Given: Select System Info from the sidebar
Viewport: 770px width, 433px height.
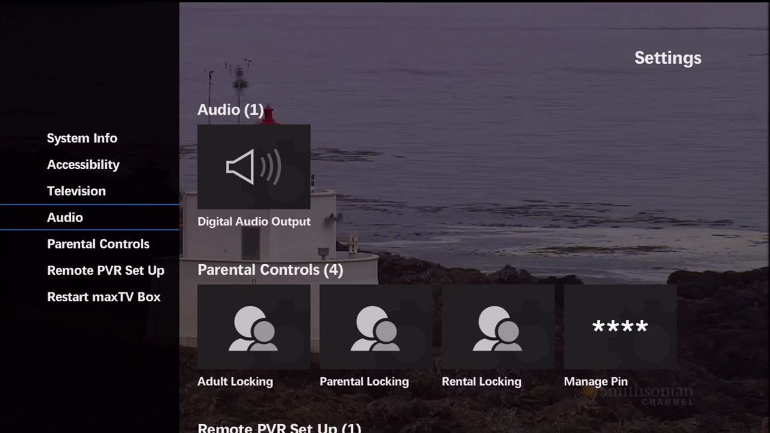Looking at the screenshot, I should click(x=82, y=138).
